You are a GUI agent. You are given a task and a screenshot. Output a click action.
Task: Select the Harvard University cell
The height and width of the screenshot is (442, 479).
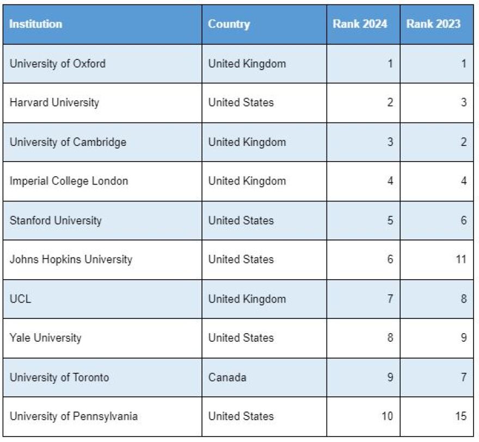click(54, 103)
